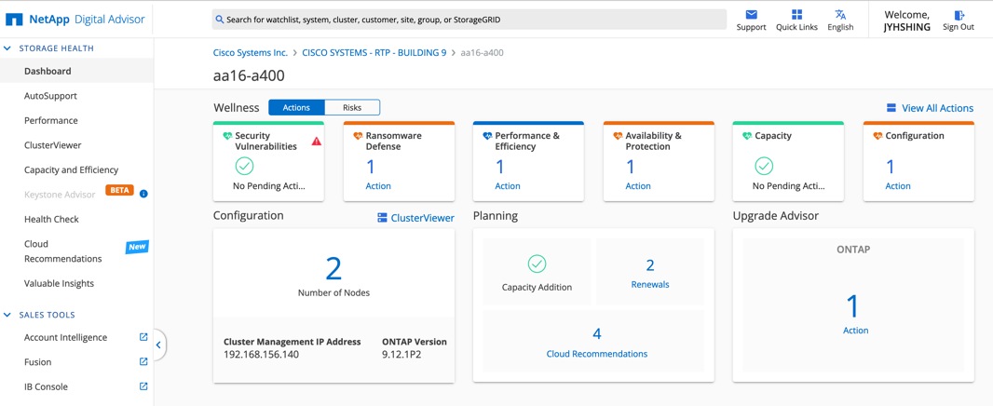Select Health Check in the sidebar
The image size is (993, 406).
pyautogui.click(x=51, y=219)
